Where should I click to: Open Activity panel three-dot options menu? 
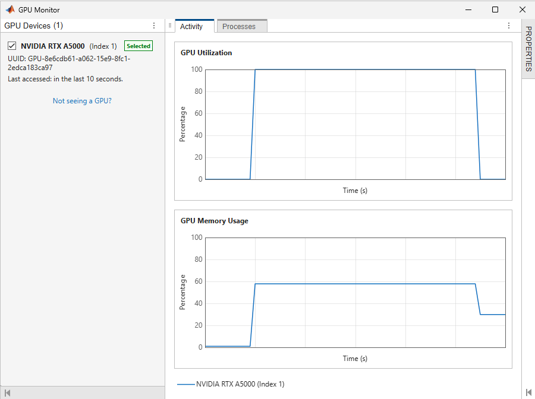point(509,26)
